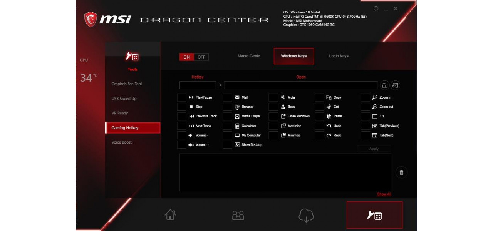Click the Open path input field
493x231 pixels.
pos(301,85)
